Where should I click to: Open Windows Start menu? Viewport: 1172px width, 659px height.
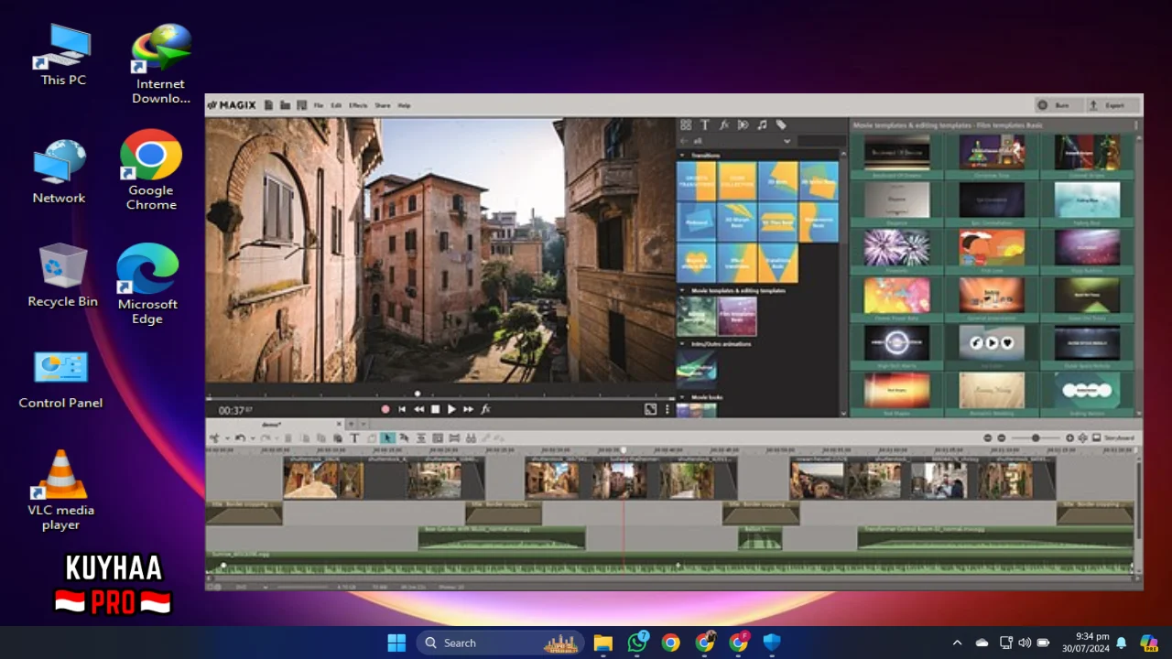396,643
